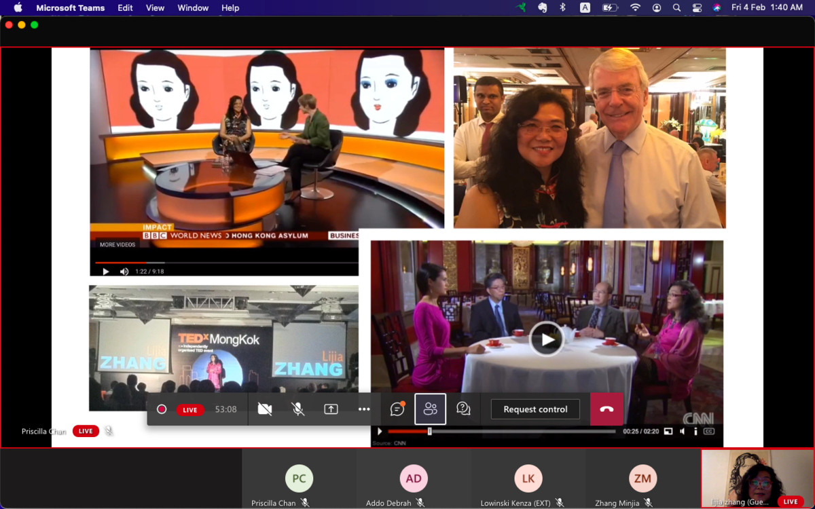
Task: Click the PC avatar circle
Action: (299, 478)
